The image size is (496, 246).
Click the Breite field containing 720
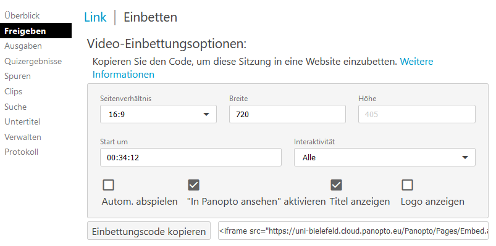[288, 114]
